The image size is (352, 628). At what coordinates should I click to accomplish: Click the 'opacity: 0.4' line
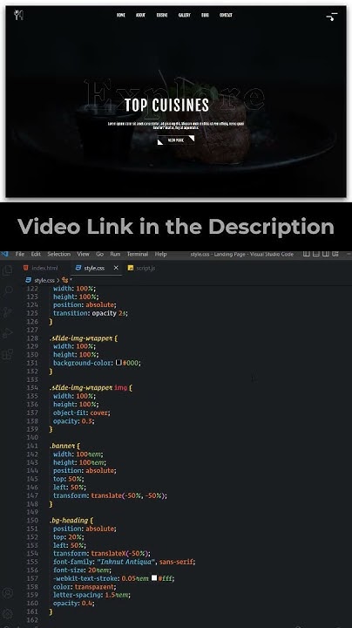73,604
